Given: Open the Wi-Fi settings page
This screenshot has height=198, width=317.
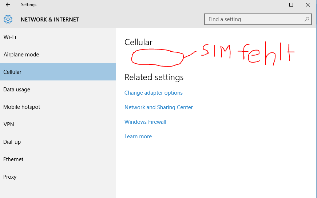Looking at the screenshot, I should pyautogui.click(x=58, y=37).
